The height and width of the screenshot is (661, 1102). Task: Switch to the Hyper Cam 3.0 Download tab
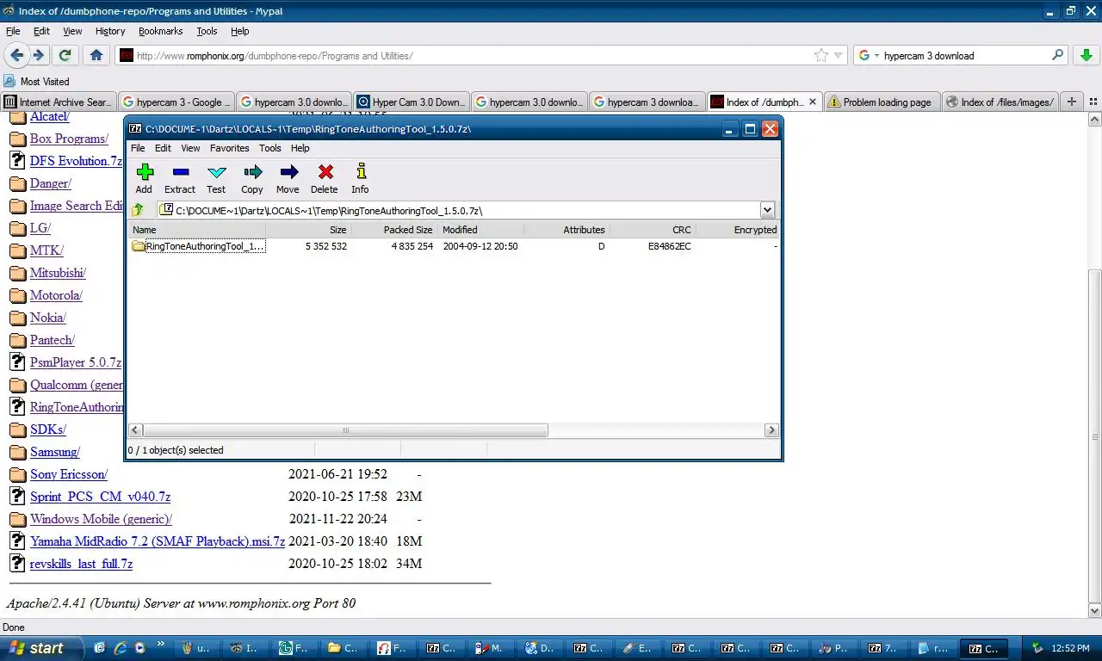[412, 102]
